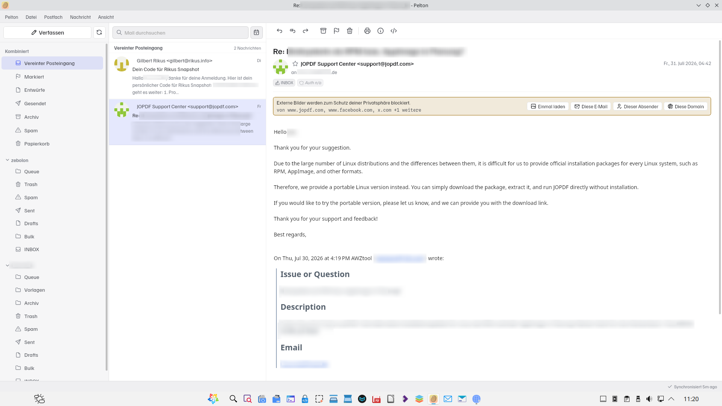Viewport: 722px width, 406px height.
Task: Allow images from Dieser Absender
Action: (637, 106)
